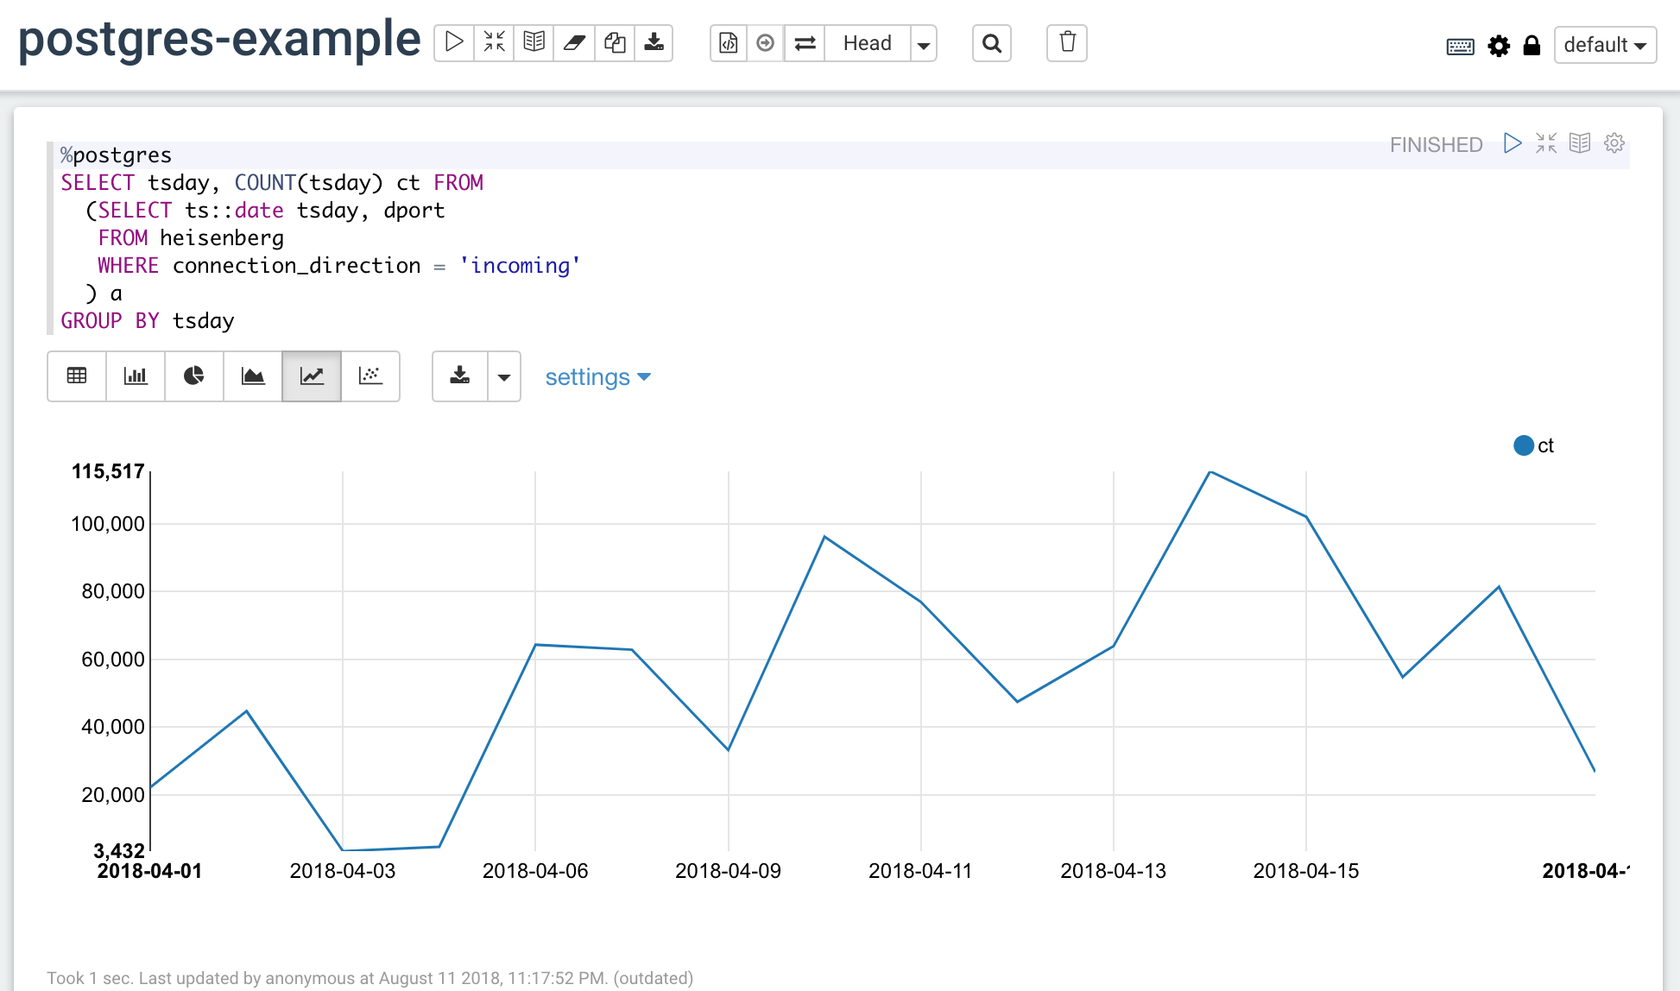This screenshot has height=991, width=1680.
Task: Open version control commit icon
Action: 729,43
